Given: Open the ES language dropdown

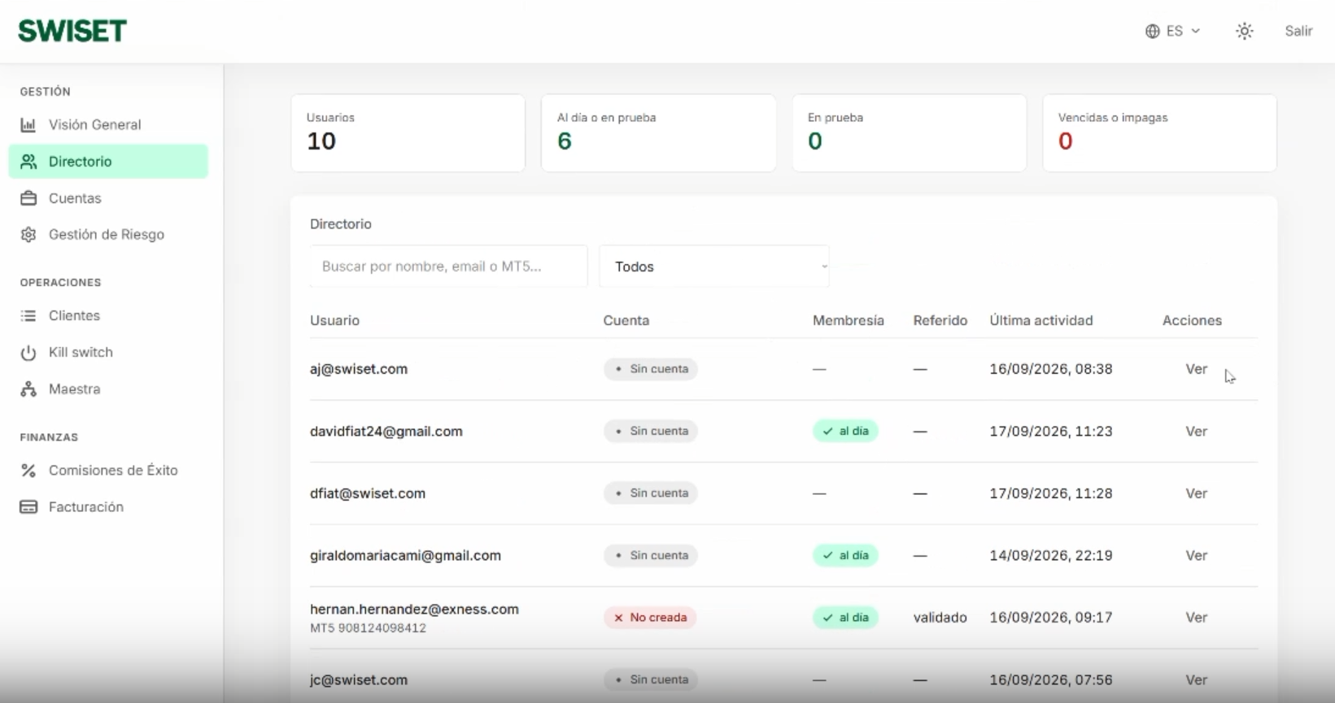Looking at the screenshot, I should tap(1173, 31).
